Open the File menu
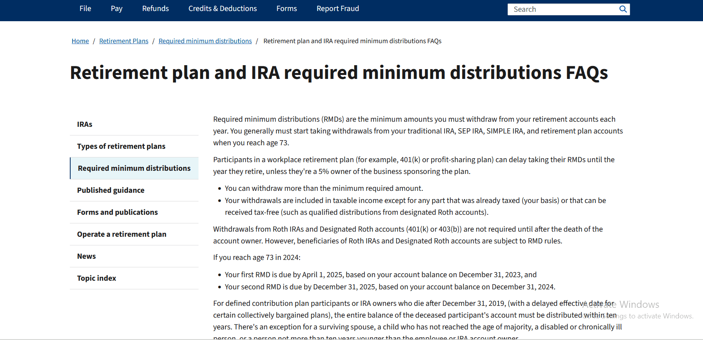 [x=85, y=9]
